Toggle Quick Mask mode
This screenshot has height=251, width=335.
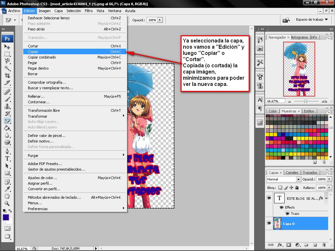(7, 228)
